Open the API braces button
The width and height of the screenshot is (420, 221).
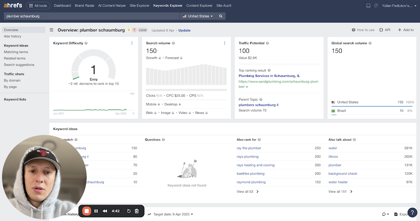tap(385, 30)
